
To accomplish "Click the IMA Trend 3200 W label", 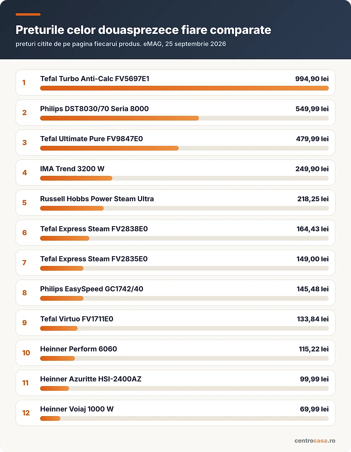I will click(x=72, y=168).
